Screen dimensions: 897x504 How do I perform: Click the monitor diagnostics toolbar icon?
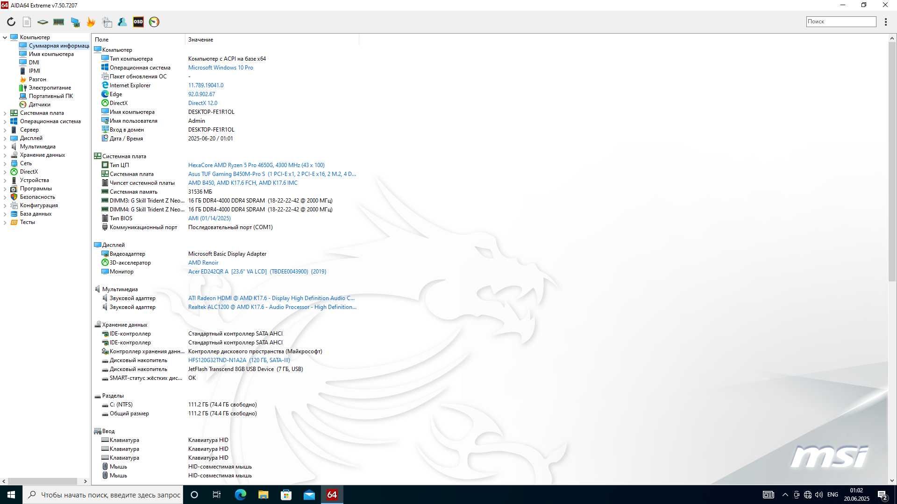click(x=75, y=22)
